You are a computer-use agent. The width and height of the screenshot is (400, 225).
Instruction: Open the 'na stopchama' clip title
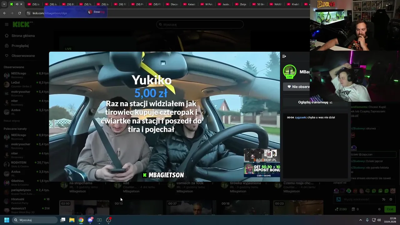[x=81, y=183]
